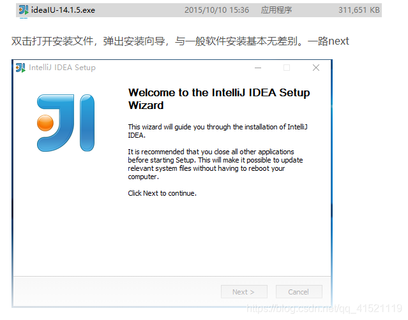Click the 'IntelliJ IDEA Setup' window title text
The height and width of the screenshot is (320, 408).
[x=62, y=68]
